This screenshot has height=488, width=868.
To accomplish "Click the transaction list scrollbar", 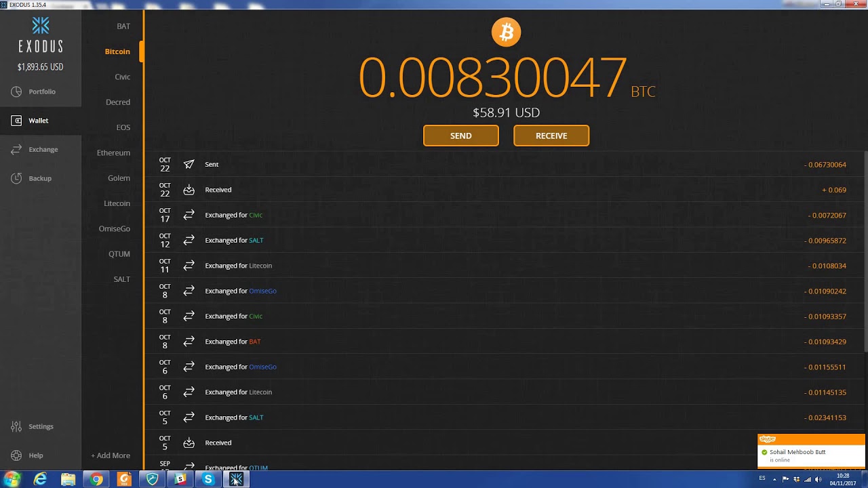I will 865,251.
